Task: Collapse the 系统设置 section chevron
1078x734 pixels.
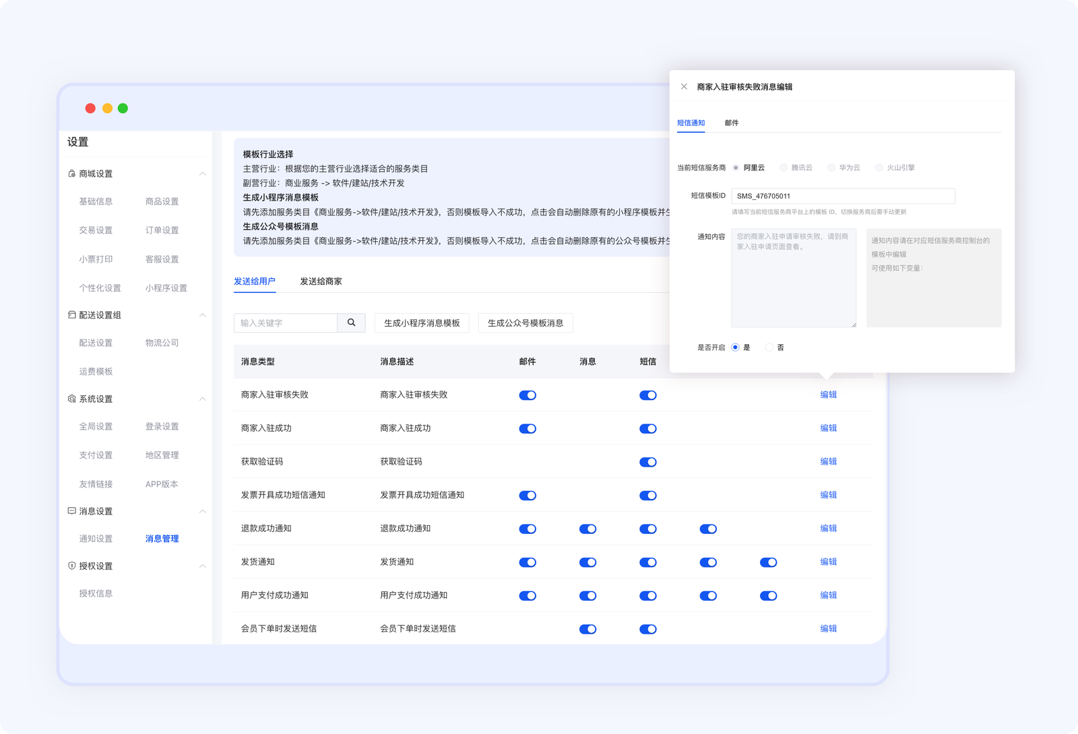Action: coord(202,399)
